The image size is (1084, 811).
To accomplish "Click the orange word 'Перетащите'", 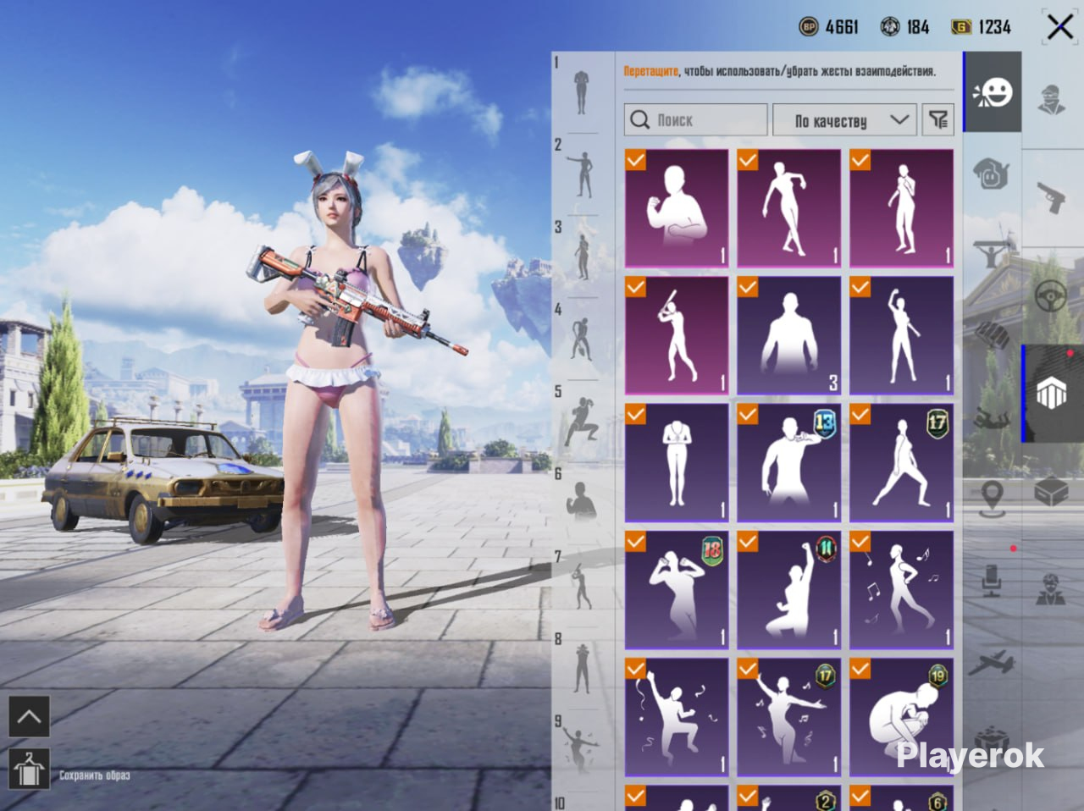I will coord(651,72).
